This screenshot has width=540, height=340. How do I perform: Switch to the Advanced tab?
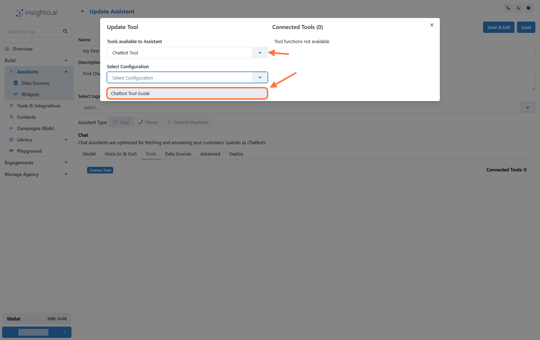[x=210, y=154]
